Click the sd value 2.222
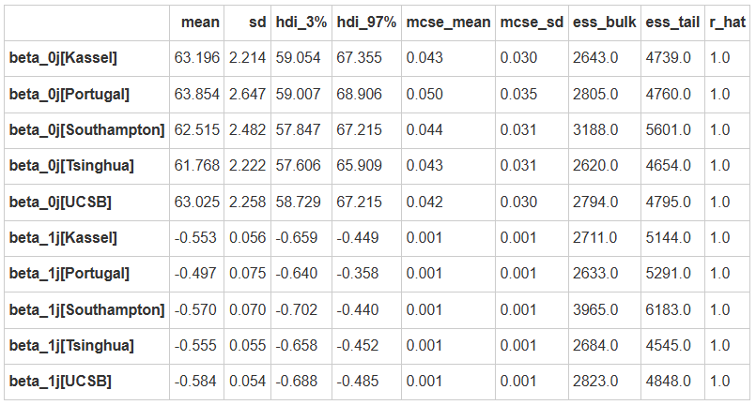 pyautogui.click(x=246, y=166)
